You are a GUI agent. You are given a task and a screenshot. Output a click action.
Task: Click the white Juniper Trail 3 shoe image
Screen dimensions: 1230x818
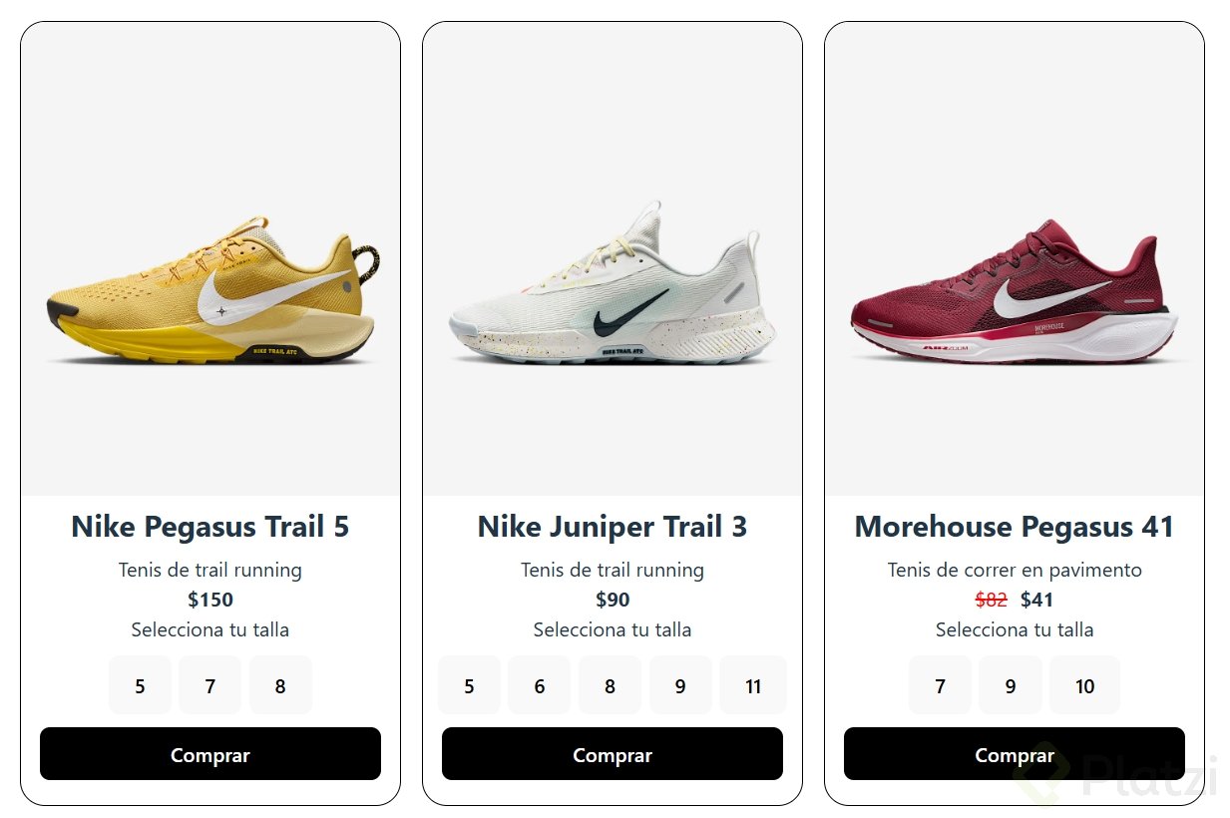tap(613, 291)
